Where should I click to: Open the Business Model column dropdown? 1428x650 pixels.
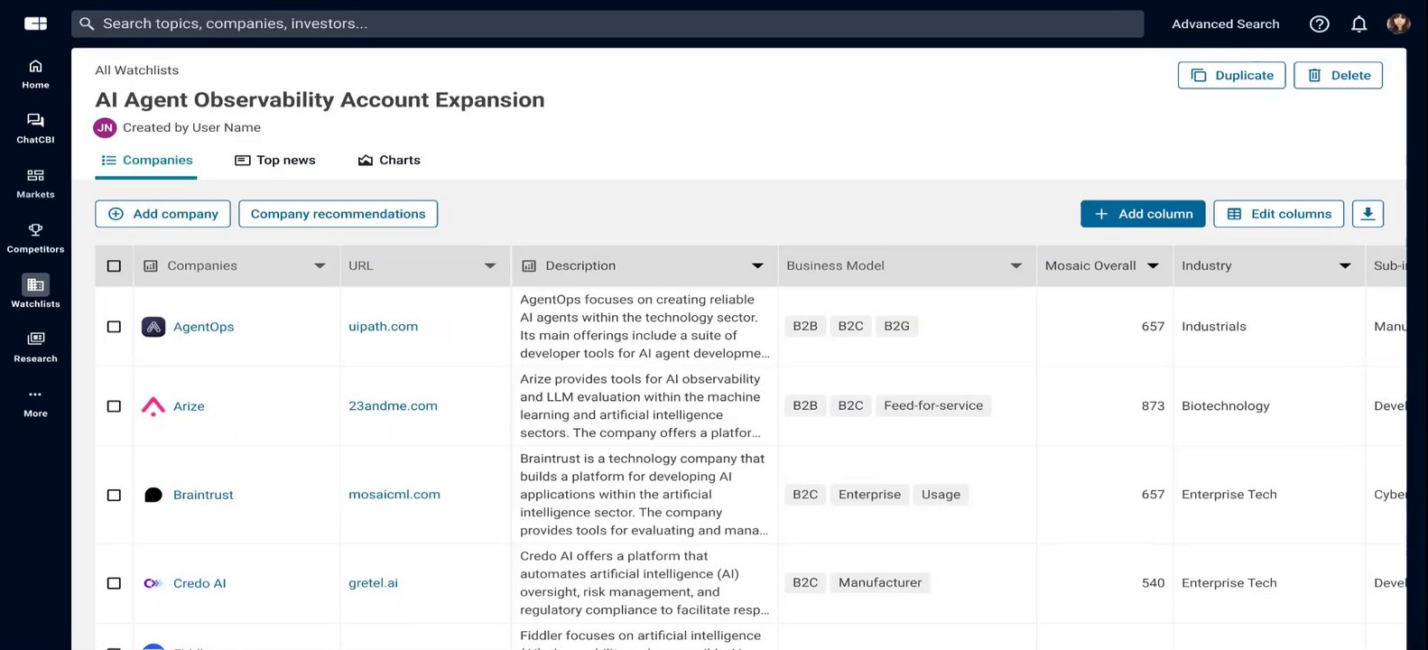coord(1015,266)
